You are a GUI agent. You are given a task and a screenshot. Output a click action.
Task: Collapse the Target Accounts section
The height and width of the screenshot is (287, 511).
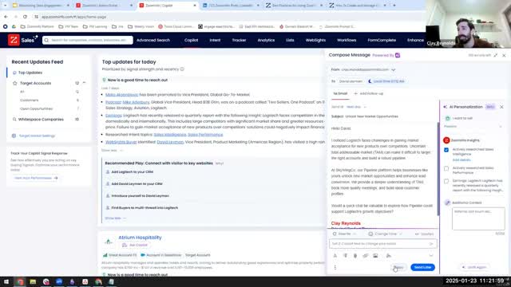point(84,83)
